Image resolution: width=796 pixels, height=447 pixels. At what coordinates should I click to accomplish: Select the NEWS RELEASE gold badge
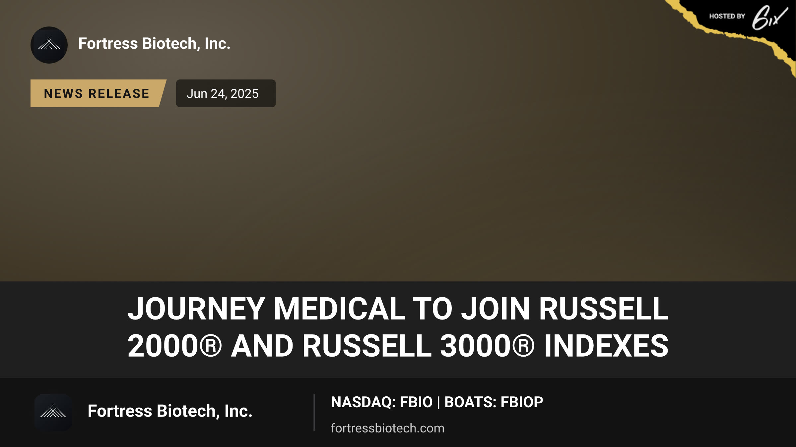click(x=98, y=93)
